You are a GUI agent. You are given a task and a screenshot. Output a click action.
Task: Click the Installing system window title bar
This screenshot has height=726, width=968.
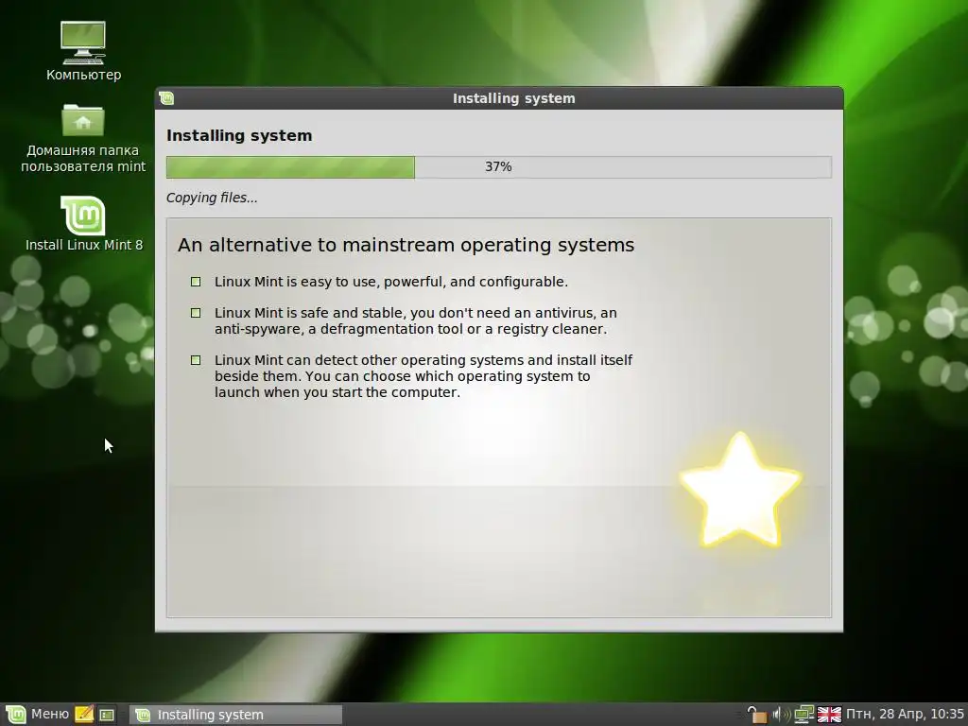[499, 98]
